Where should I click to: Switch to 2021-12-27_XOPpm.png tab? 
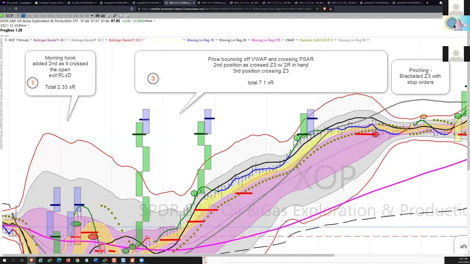point(212,3)
